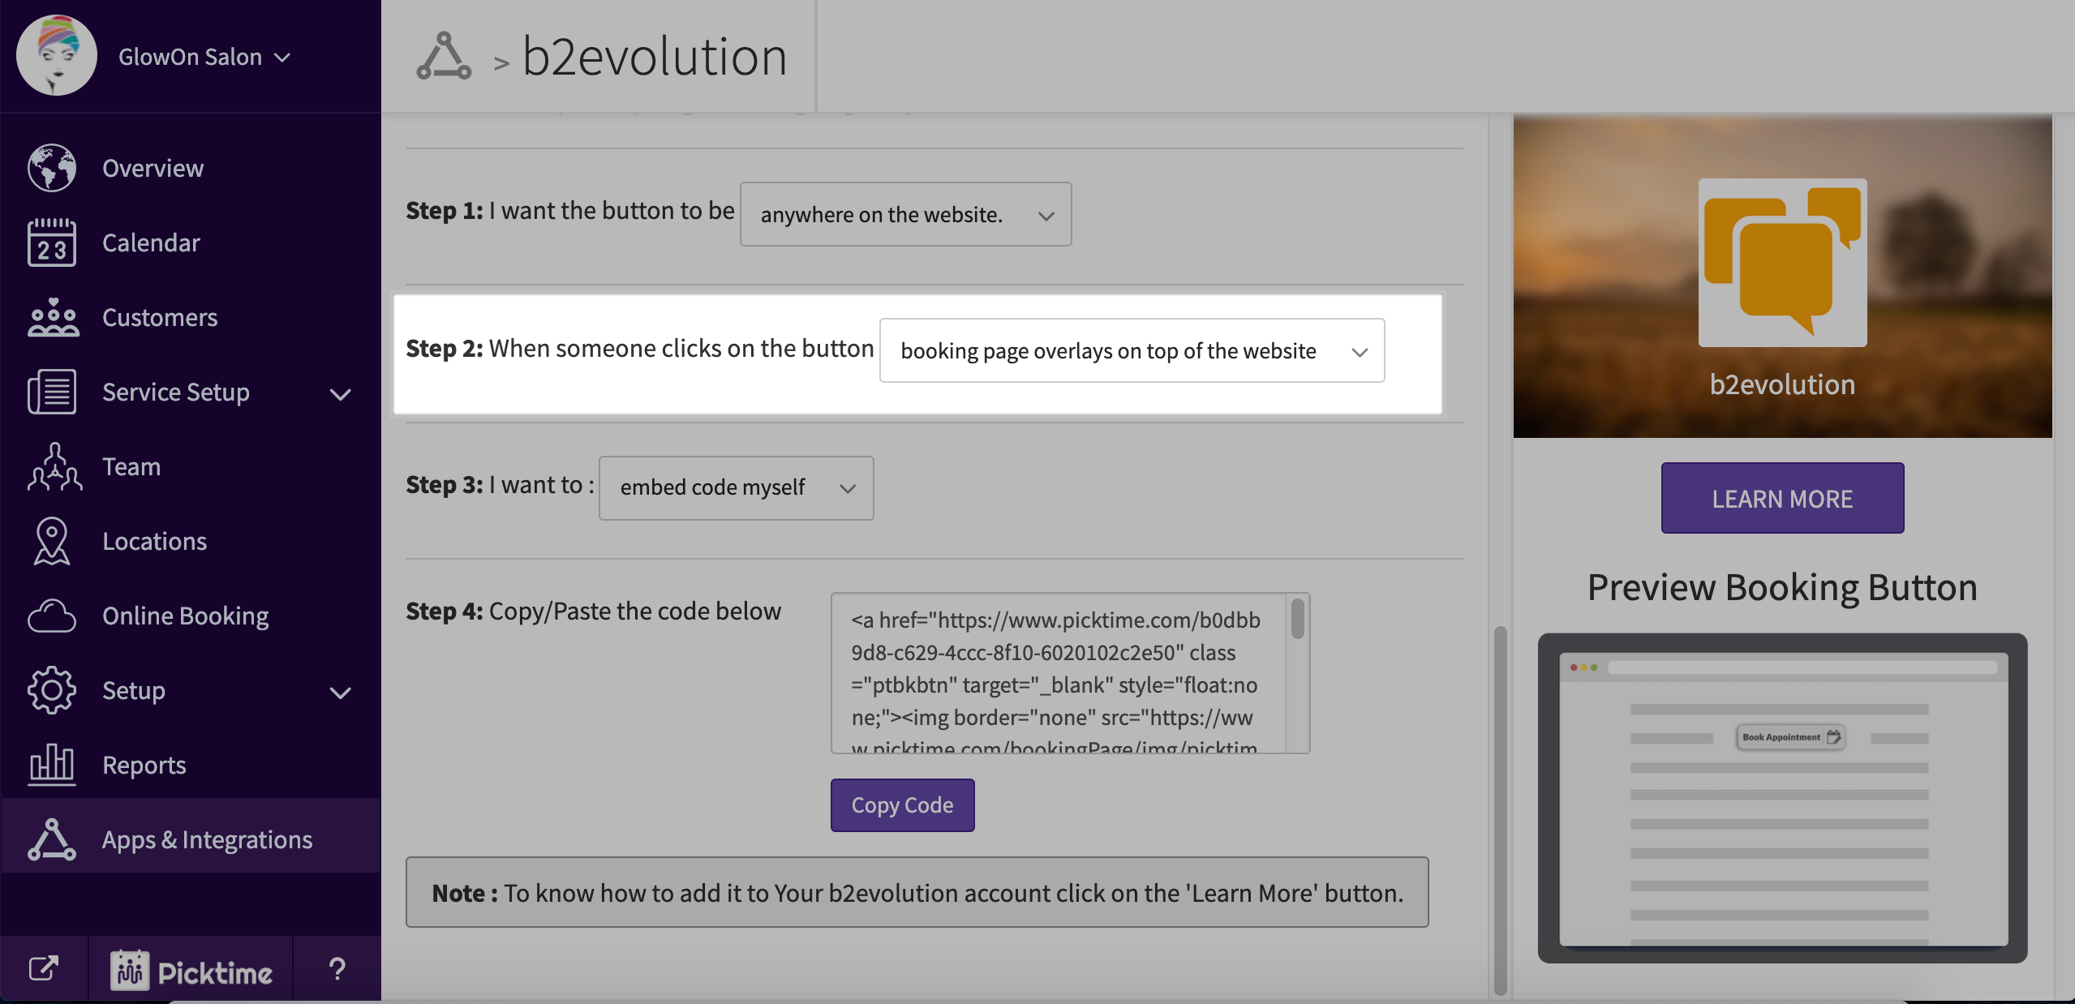Viewport: 2075px width, 1004px height.
Task: Click the LEARN MORE button
Action: pos(1782,498)
